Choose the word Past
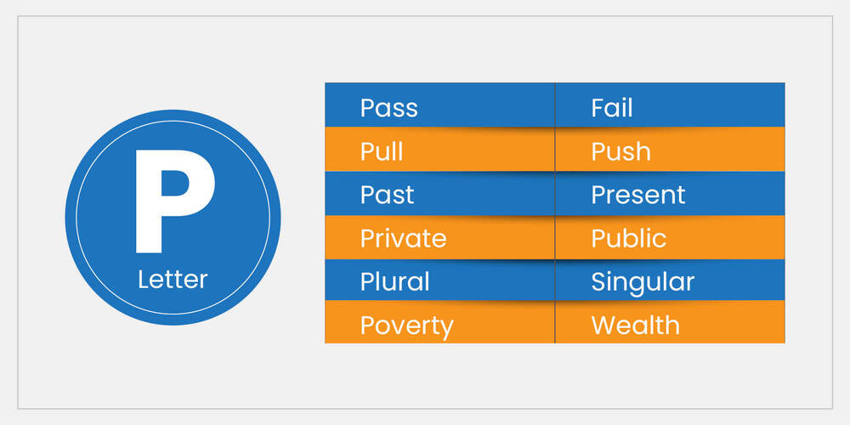 pyautogui.click(x=387, y=195)
